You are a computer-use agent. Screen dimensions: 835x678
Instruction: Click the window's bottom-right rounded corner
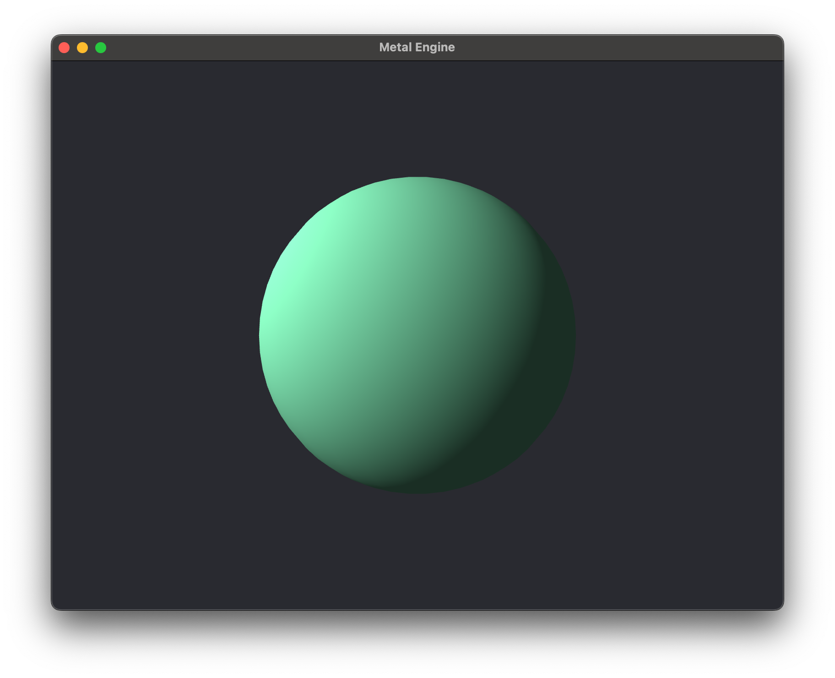[779, 606]
